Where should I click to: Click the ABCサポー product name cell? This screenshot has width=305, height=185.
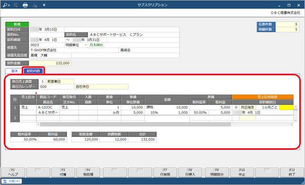[48, 113]
